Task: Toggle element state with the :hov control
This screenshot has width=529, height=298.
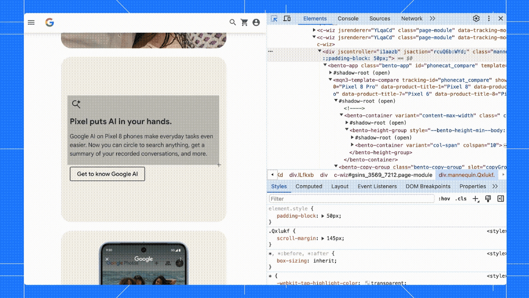Action: coord(445,198)
